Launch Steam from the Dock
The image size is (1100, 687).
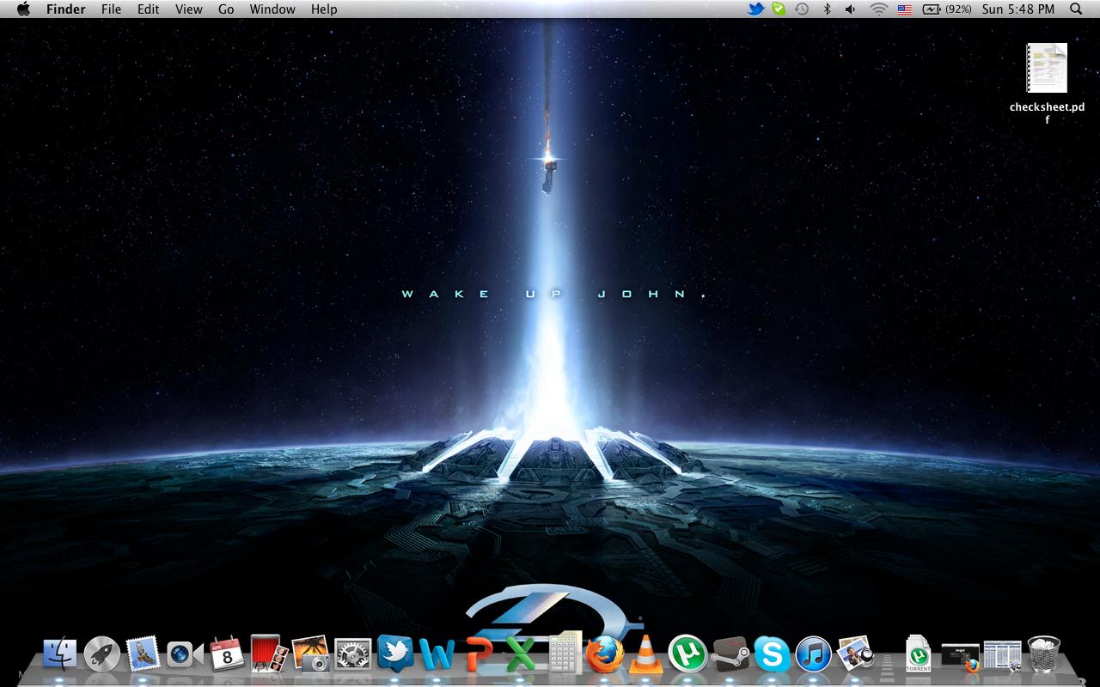click(730, 655)
